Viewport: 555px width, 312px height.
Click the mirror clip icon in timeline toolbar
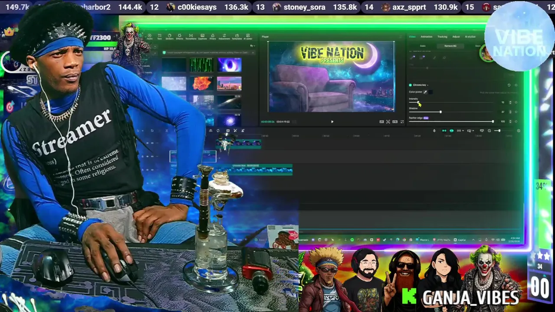(x=211, y=130)
